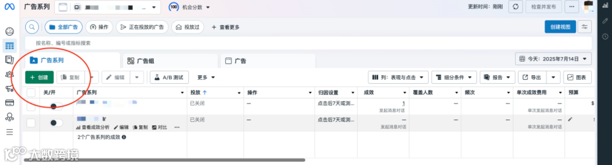Open the Meta logo home
612x165 pixels.
click(x=9, y=7)
